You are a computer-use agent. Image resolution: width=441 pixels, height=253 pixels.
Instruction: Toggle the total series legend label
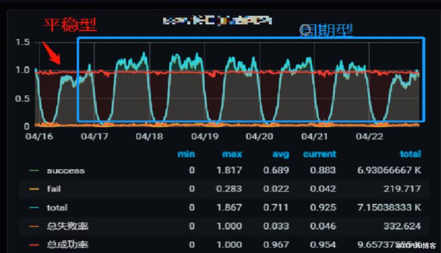(x=57, y=208)
